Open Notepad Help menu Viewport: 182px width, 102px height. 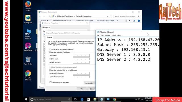click(x=119, y=35)
